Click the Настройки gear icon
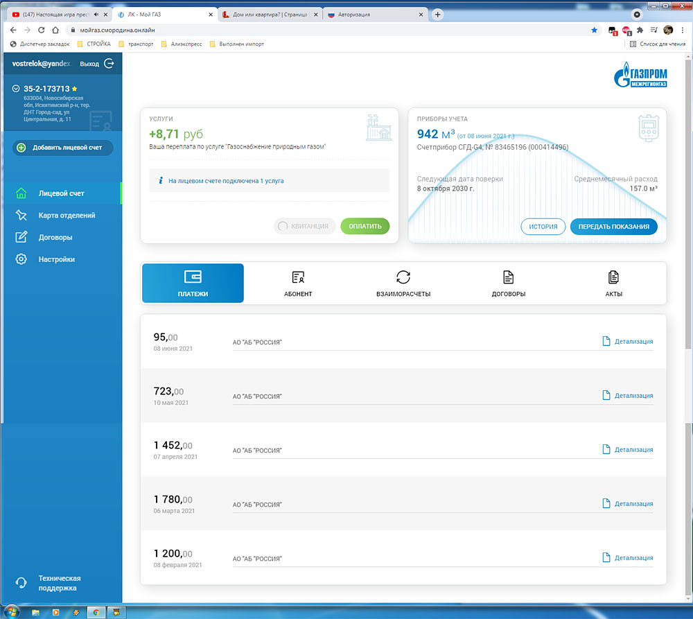693x619 pixels. pos(21,259)
